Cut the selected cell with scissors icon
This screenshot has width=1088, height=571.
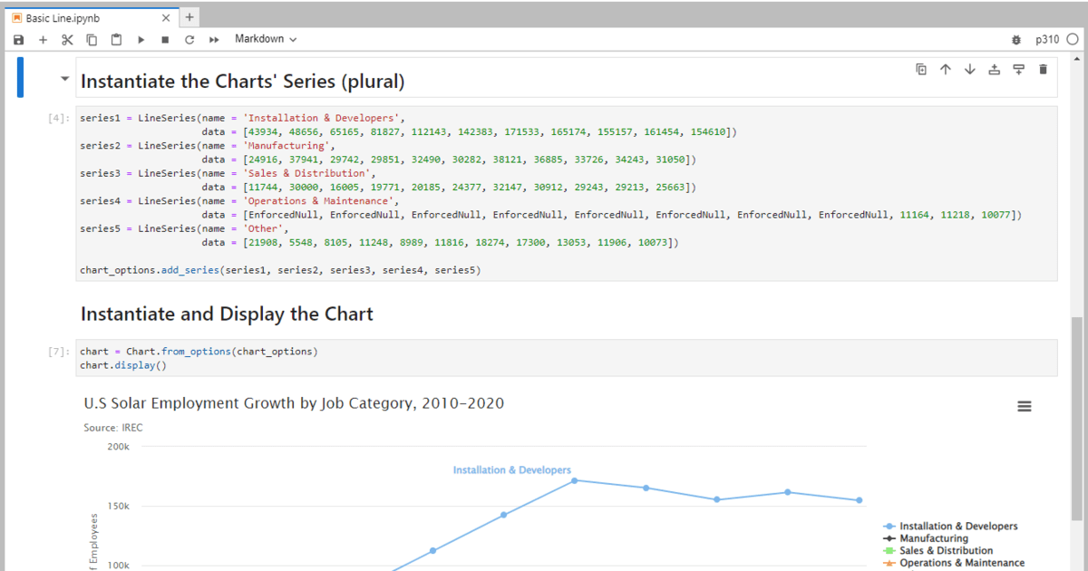(66, 38)
